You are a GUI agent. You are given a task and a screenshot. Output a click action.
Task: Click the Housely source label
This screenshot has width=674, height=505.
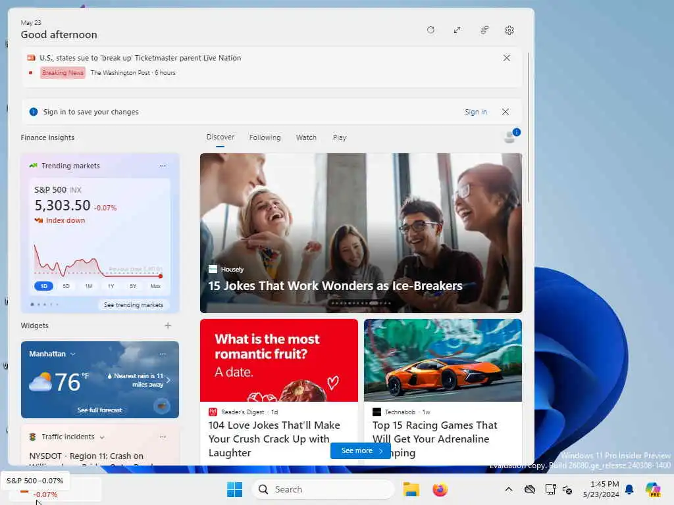point(232,269)
